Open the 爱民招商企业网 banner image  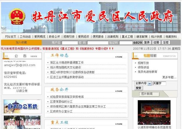point(22,123)
